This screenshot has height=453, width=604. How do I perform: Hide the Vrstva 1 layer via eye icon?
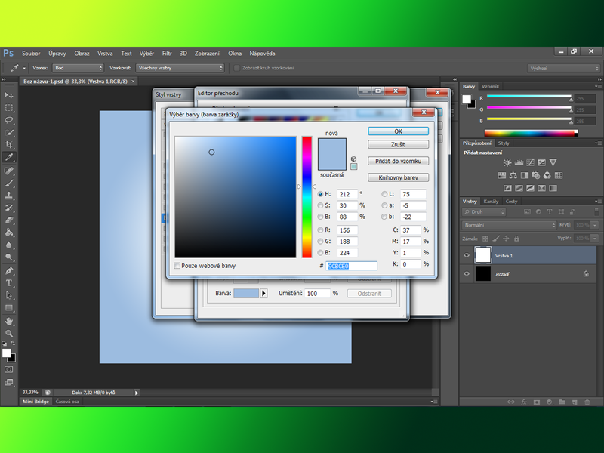tap(467, 256)
